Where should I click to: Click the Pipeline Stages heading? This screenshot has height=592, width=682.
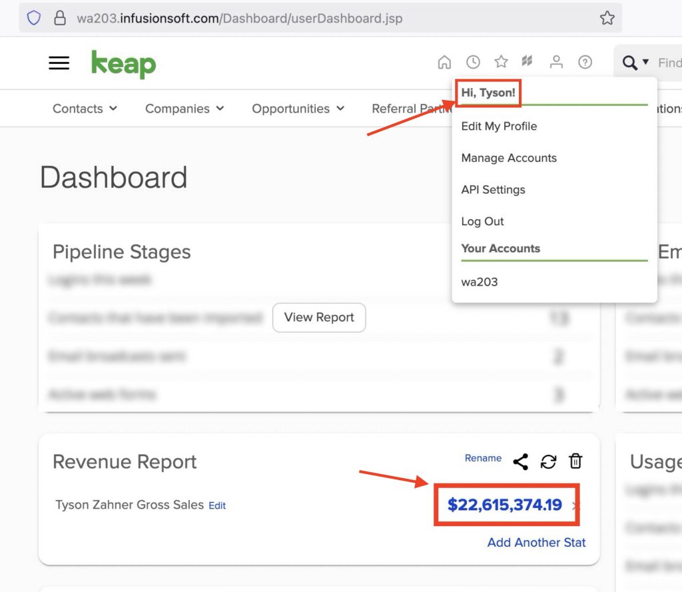(122, 252)
